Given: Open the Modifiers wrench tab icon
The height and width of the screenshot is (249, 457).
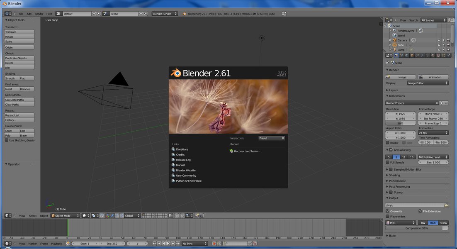Looking at the screenshot, I should coord(422,55).
